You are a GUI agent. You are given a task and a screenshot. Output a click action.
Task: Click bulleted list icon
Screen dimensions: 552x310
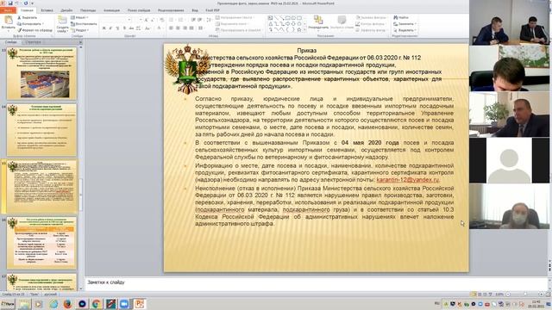click(172, 20)
